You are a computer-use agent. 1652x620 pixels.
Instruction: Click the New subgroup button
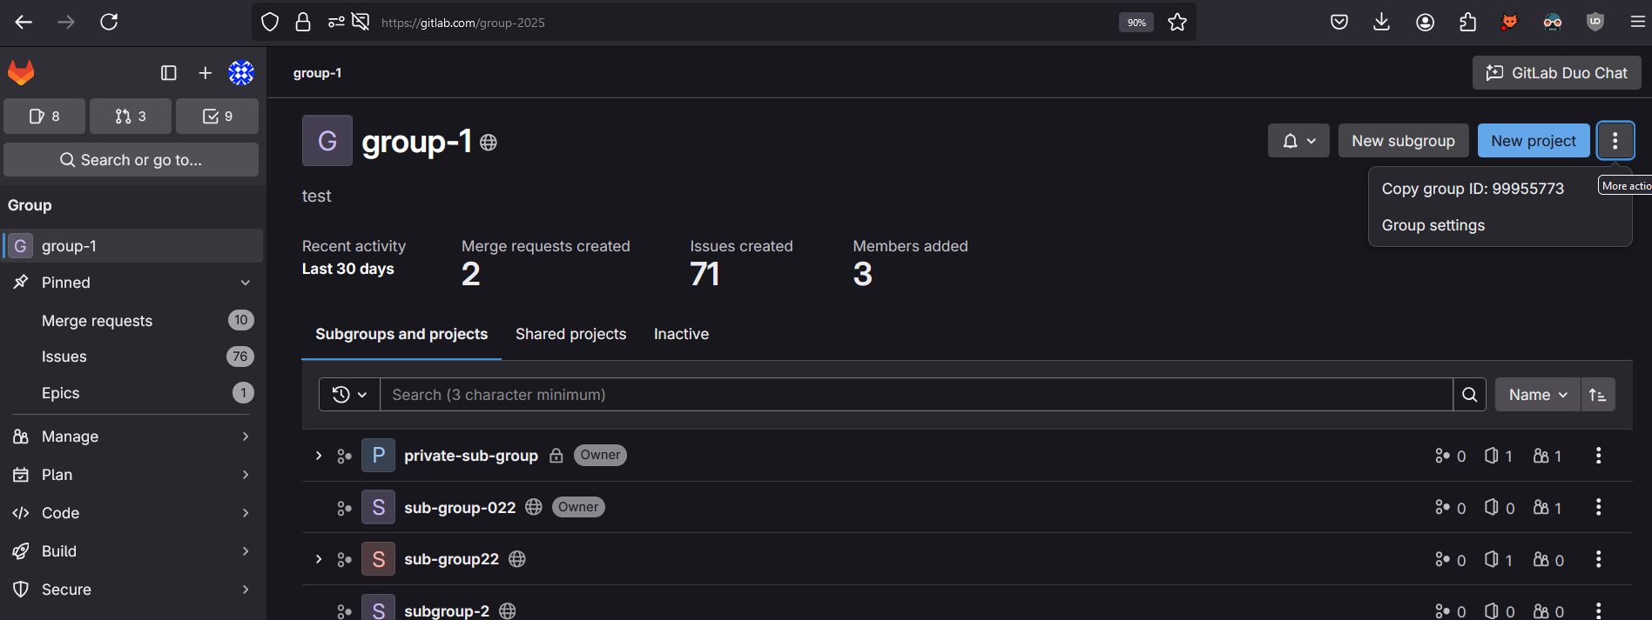1402,141
